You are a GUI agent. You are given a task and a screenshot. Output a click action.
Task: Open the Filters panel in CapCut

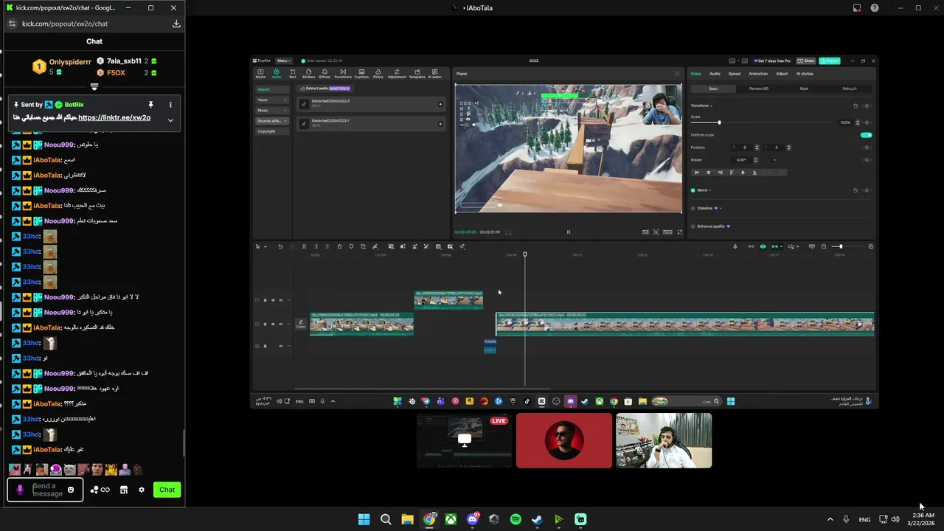point(378,74)
